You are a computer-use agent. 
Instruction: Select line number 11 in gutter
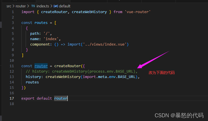(12, 66)
